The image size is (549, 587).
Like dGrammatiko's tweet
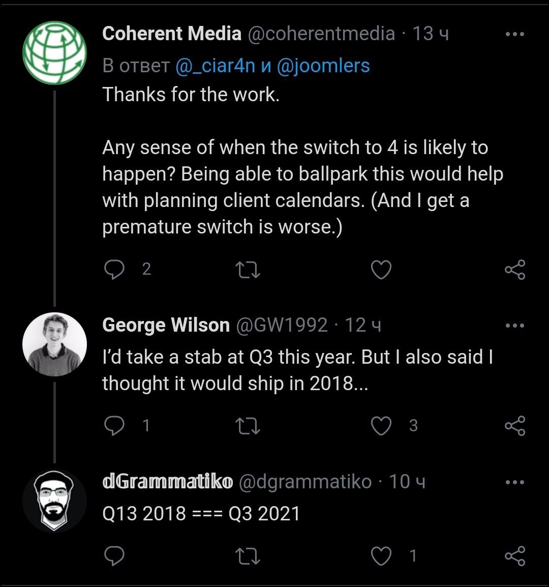point(381,556)
